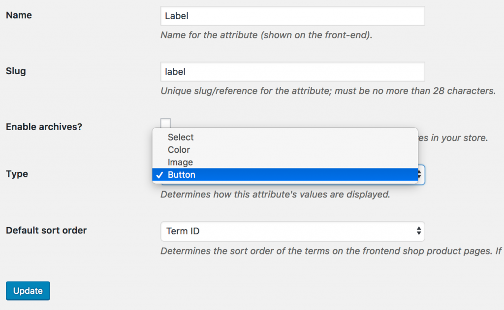Viewport: 504px width, 310px height.
Task: Click the Unique slug/reference description text
Action: [328, 91]
